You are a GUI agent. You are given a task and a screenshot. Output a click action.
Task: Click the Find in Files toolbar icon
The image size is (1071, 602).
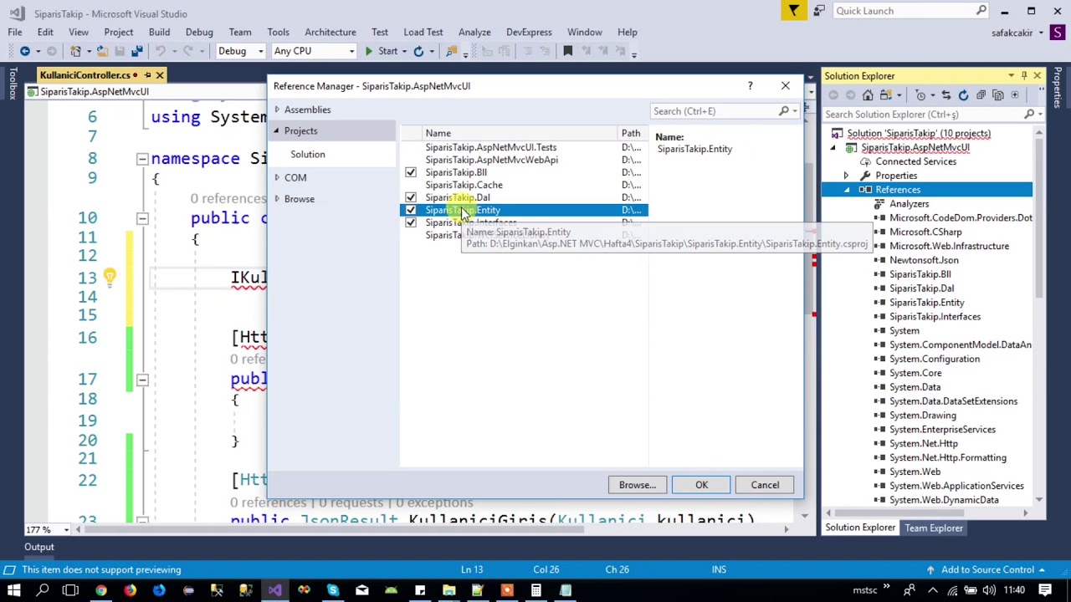[x=452, y=51]
